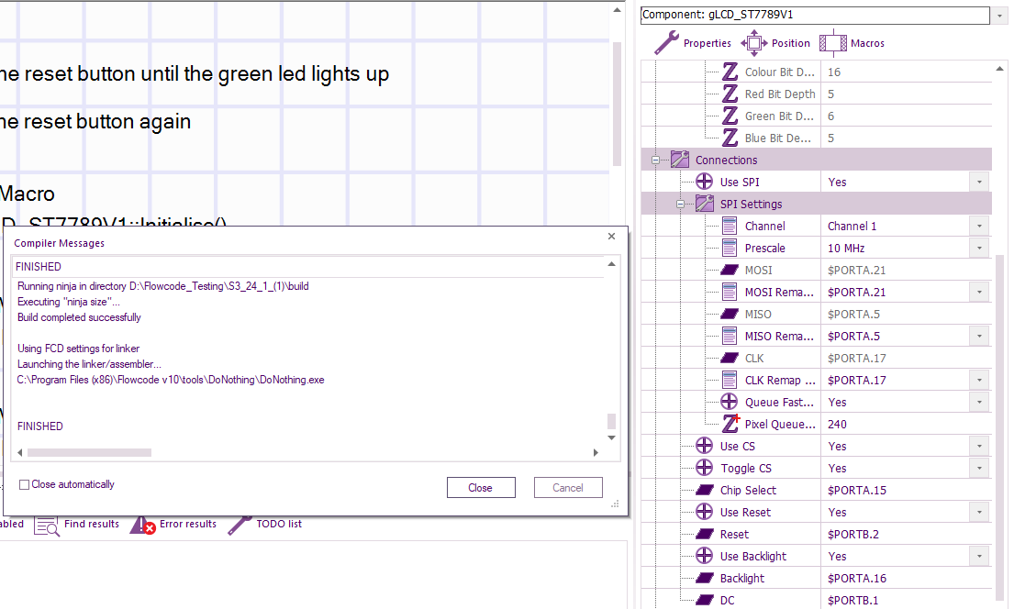The height and width of the screenshot is (609, 1014).
Task: Click the globe icon next to Use SPI
Action: [704, 181]
